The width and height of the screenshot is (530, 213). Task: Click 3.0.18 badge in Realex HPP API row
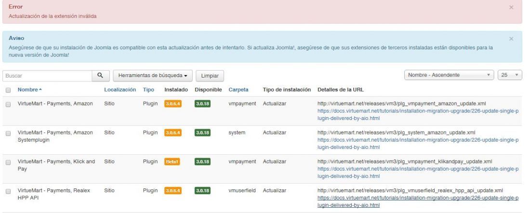[202, 191]
